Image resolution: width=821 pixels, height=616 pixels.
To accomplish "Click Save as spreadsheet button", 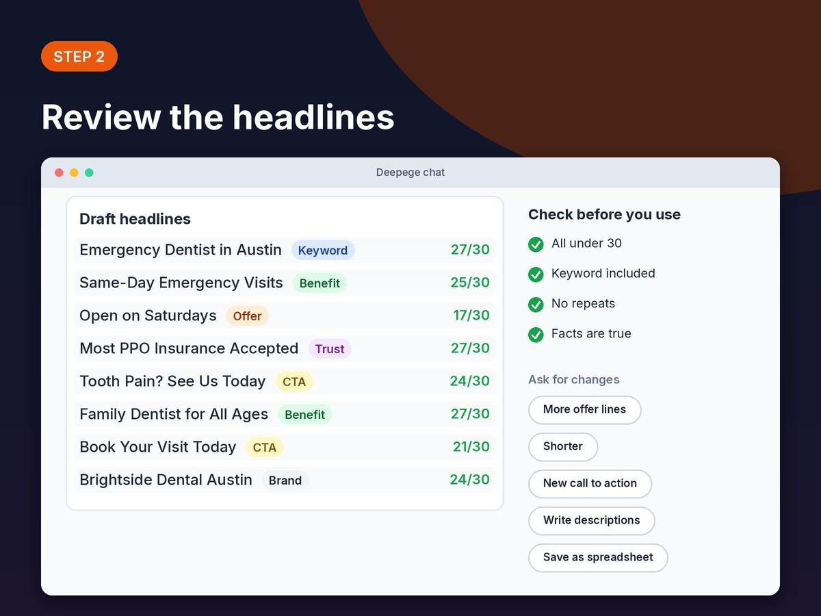I will tap(598, 558).
